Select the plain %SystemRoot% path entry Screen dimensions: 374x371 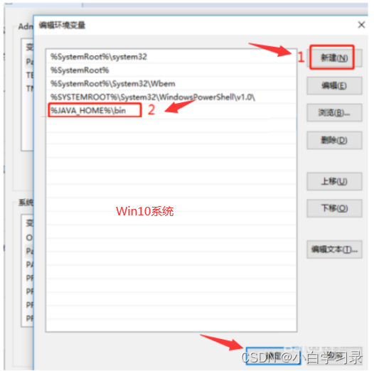pos(171,70)
